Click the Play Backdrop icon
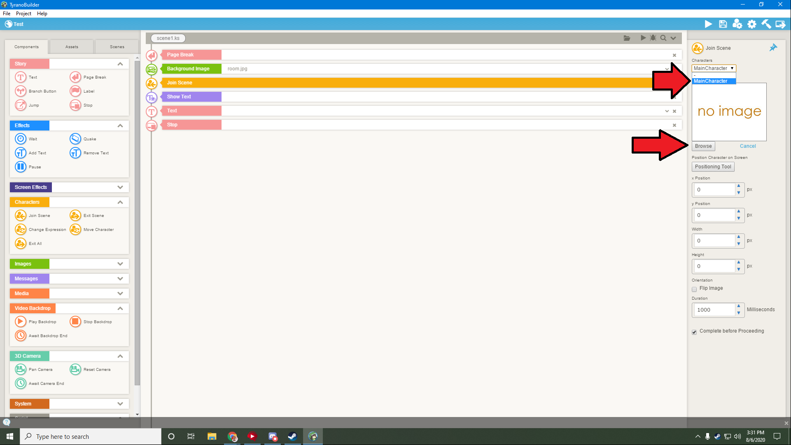The image size is (791, 445). pos(20,322)
